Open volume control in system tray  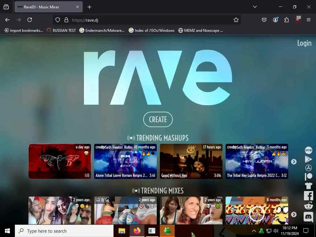pos(276,231)
